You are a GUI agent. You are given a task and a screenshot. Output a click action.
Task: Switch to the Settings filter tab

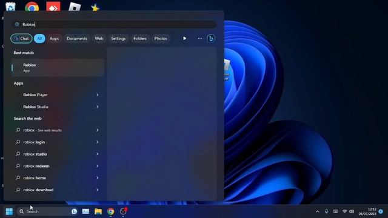coord(118,39)
